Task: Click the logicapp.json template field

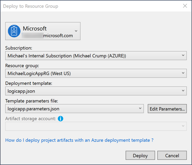Action: tap(96, 91)
